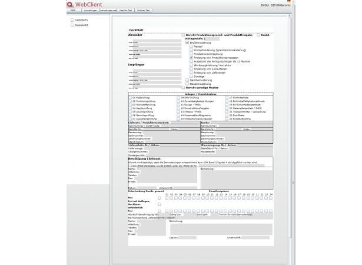
Task: Click the Kennnummer / DUNS-Code field
Action: tap(180, 126)
